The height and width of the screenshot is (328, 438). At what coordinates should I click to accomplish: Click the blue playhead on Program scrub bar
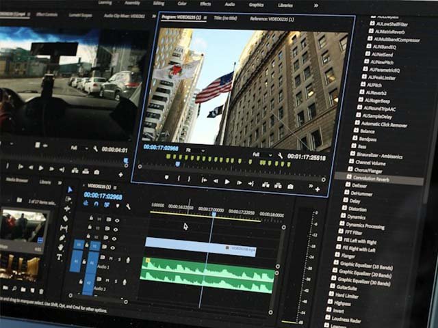(x=178, y=164)
